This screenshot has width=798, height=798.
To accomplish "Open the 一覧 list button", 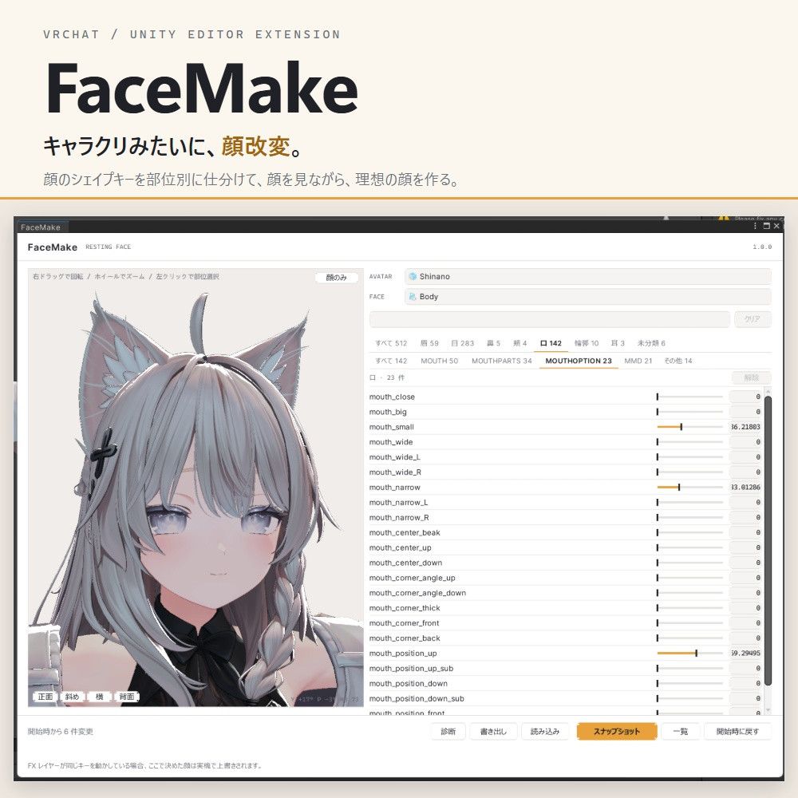I will [681, 731].
